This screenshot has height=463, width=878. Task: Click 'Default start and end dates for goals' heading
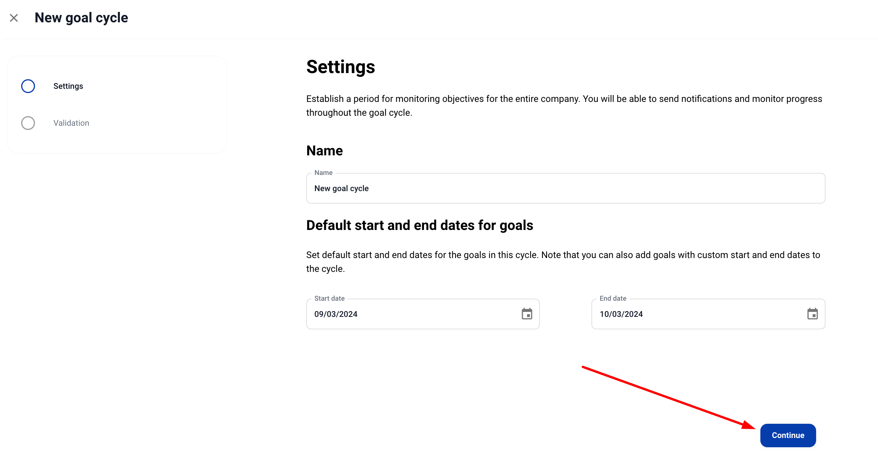[x=419, y=225]
